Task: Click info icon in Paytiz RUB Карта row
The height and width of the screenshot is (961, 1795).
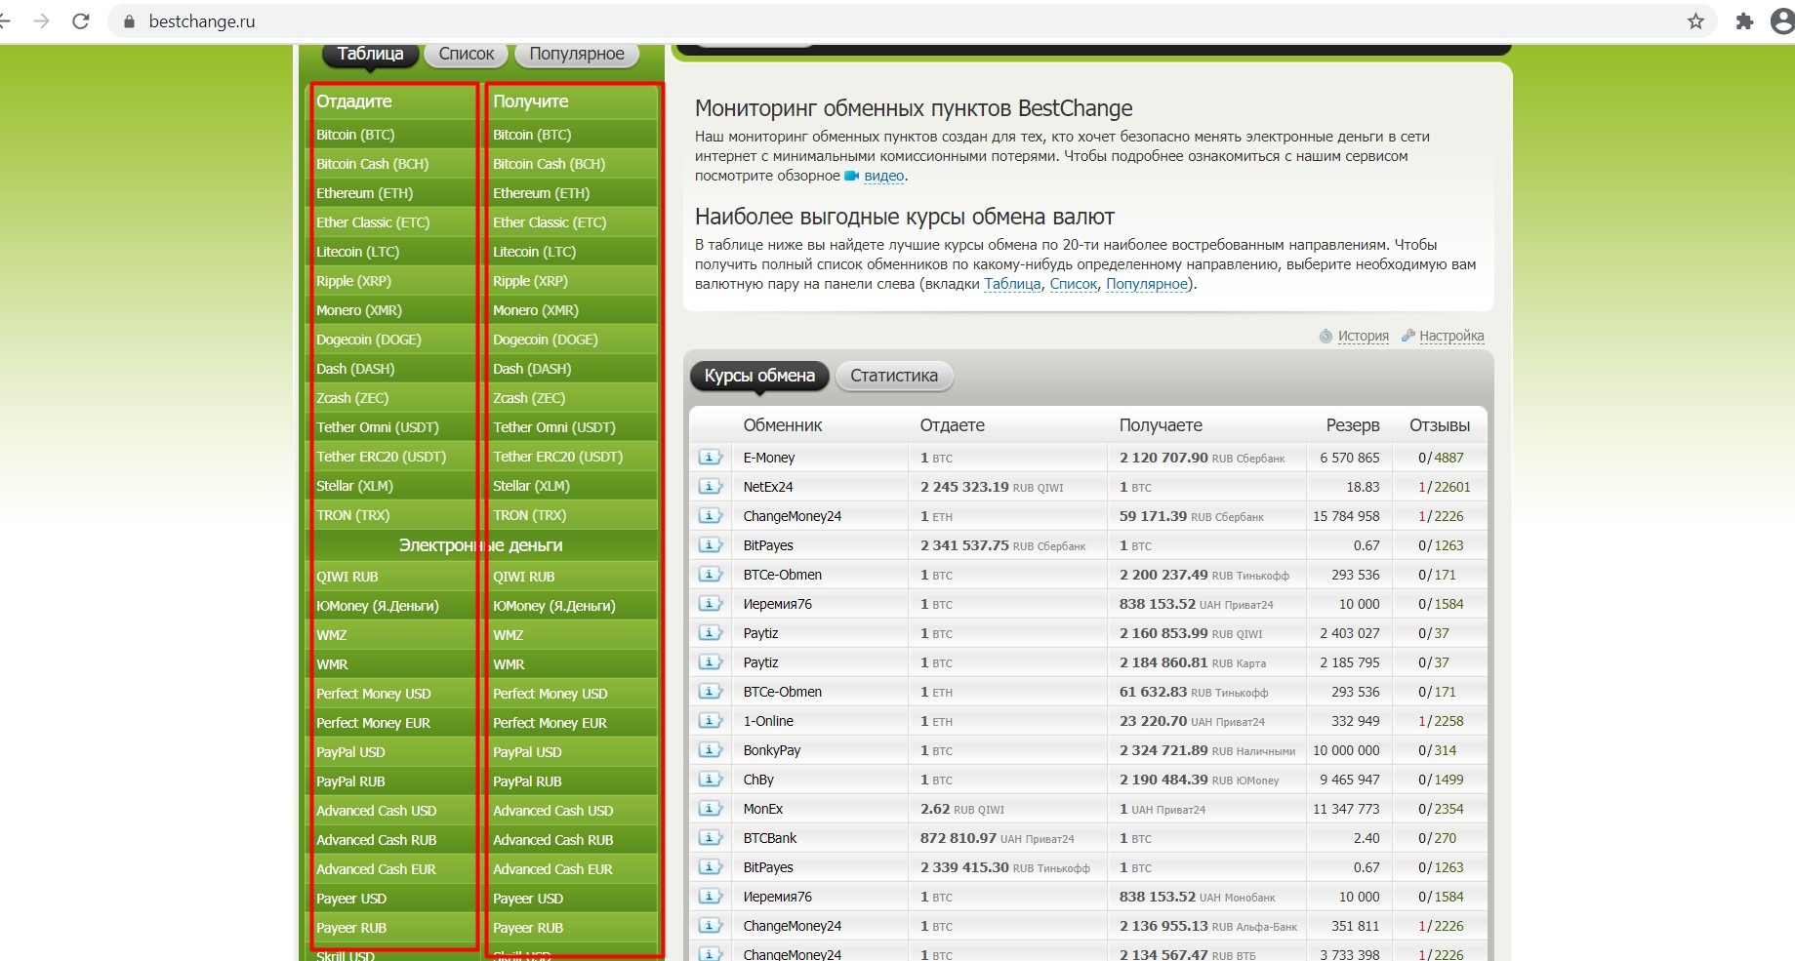Action: coord(710,662)
